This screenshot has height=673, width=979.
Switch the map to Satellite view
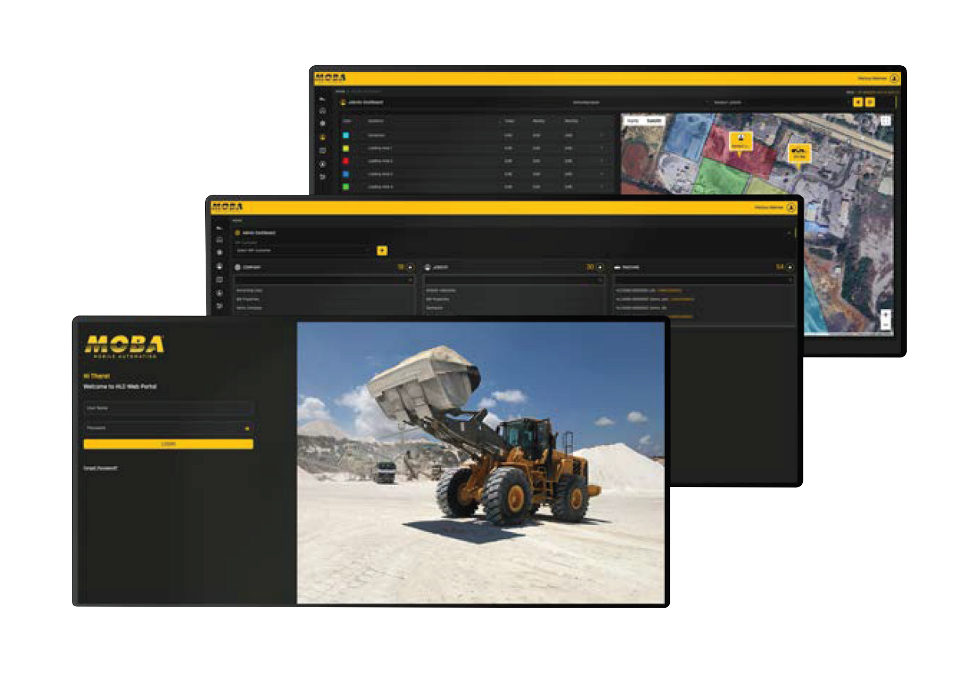[x=654, y=121]
